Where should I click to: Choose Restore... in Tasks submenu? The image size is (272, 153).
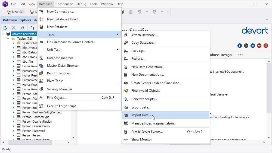pyautogui.click(x=166, y=59)
